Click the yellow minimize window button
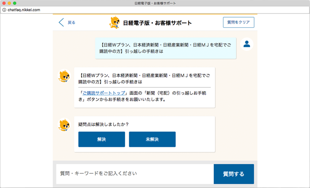310x188 pixels. tap(9, 3)
